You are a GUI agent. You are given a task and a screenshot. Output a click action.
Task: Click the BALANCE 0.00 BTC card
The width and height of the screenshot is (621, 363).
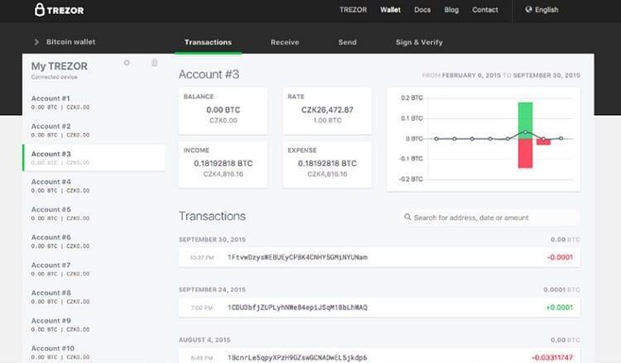click(223, 111)
